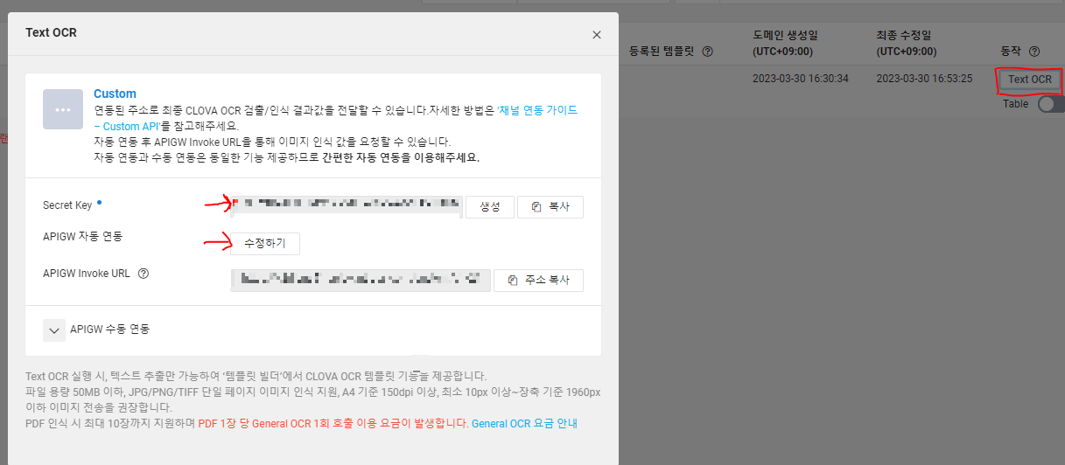The width and height of the screenshot is (1065, 465).
Task: Click the Text OCR button in table row
Action: (1030, 80)
